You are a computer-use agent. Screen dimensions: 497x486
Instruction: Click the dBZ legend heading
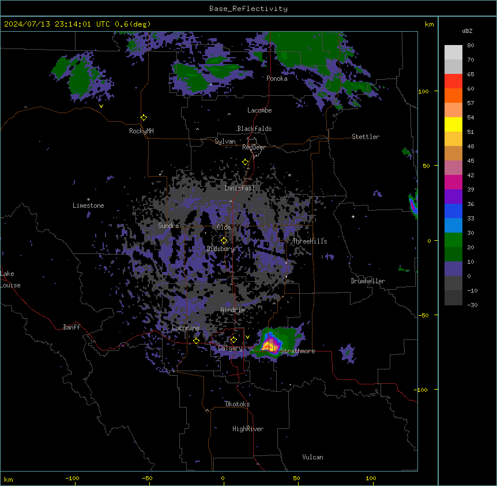click(x=467, y=31)
